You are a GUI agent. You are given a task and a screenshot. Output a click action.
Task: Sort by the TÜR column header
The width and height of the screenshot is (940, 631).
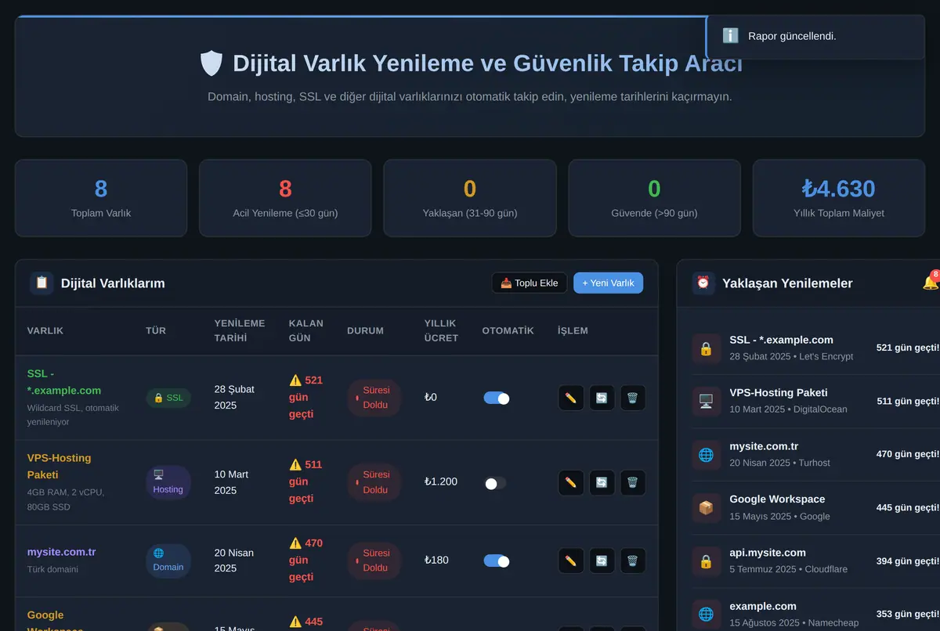[x=156, y=330]
